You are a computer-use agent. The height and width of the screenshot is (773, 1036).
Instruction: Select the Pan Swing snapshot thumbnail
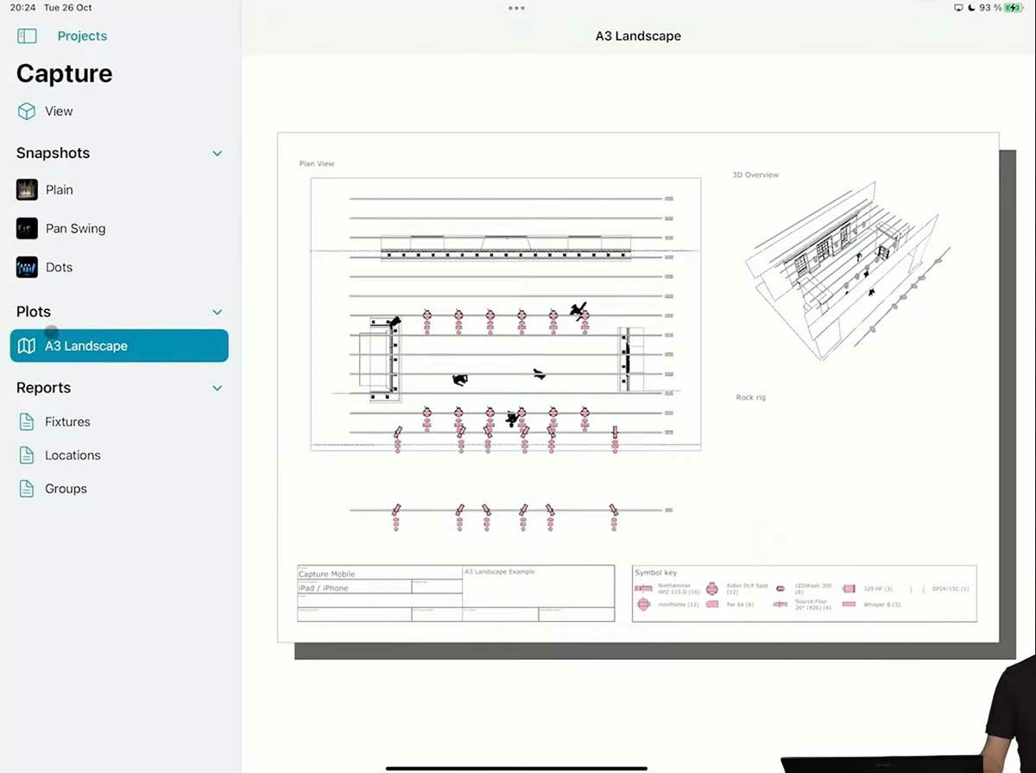click(27, 229)
